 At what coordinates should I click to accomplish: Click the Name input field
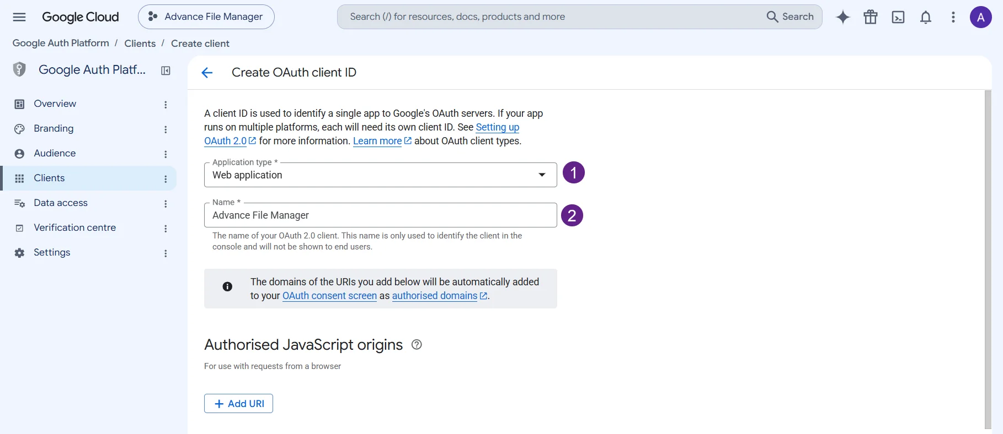[380, 215]
